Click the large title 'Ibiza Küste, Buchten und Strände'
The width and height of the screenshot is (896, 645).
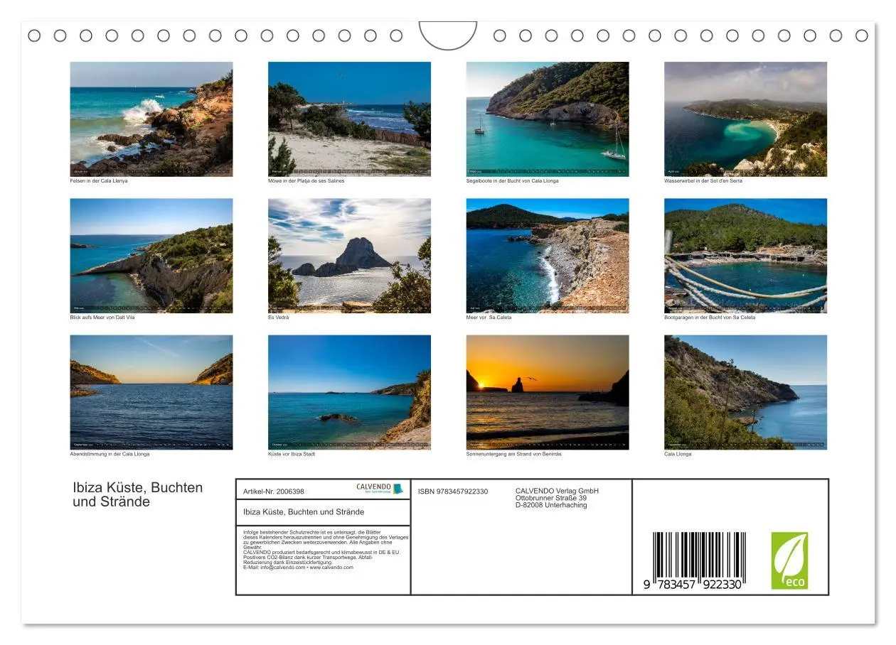(137, 494)
